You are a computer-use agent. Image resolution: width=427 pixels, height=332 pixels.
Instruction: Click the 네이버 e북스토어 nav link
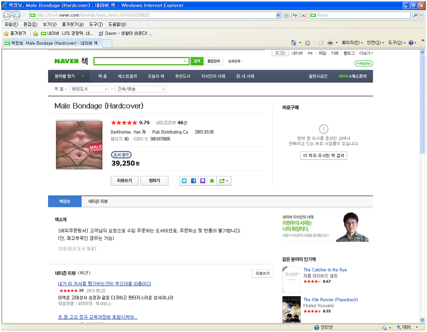click(x=352, y=76)
